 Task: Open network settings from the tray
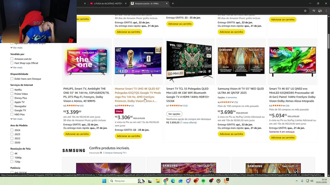click(x=308, y=181)
